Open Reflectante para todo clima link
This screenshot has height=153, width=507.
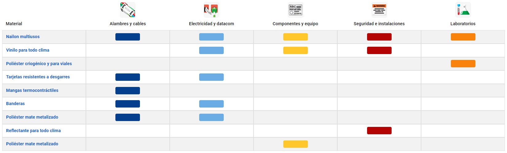pyautogui.click(x=33, y=131)
